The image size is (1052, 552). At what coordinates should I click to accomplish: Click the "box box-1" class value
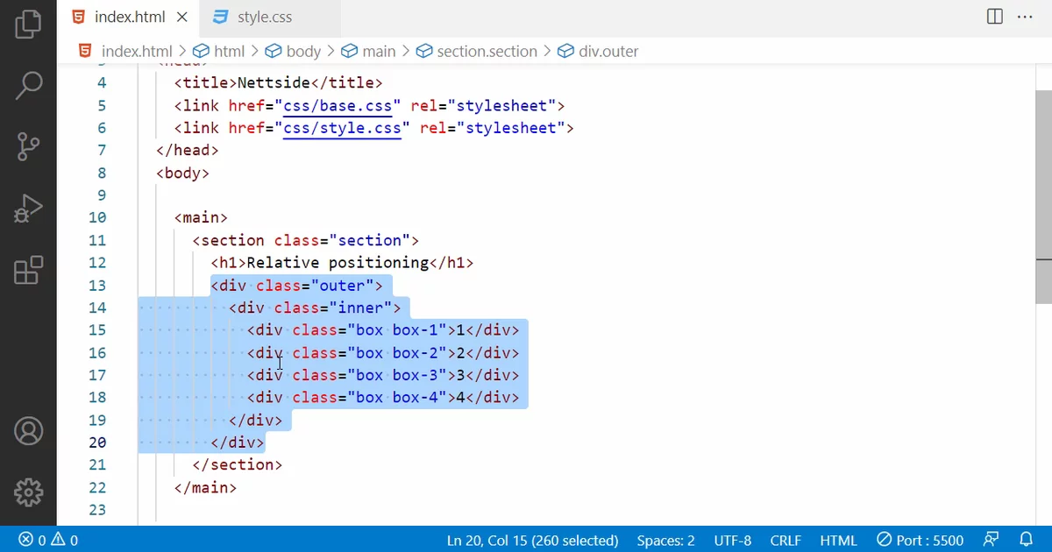click(x=397, y=330)
